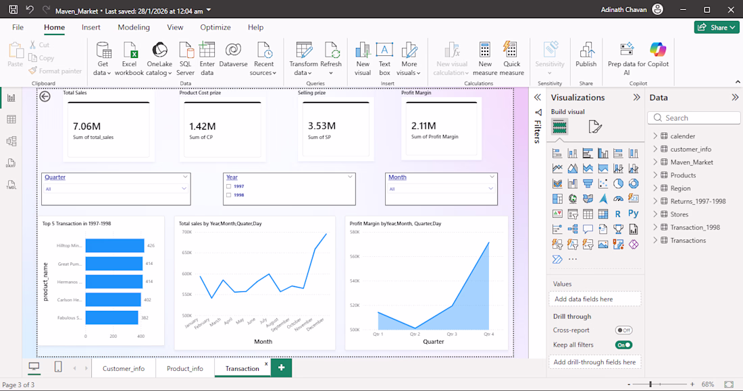This screenshot has height=391, width=743.
Task: Add a new page with plus button
Action: 282,367
